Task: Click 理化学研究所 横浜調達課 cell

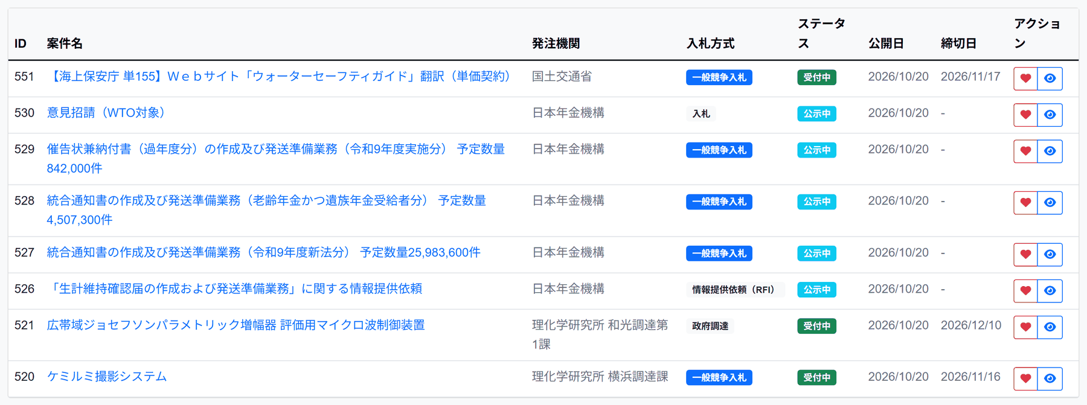Action: coord(600,377)
